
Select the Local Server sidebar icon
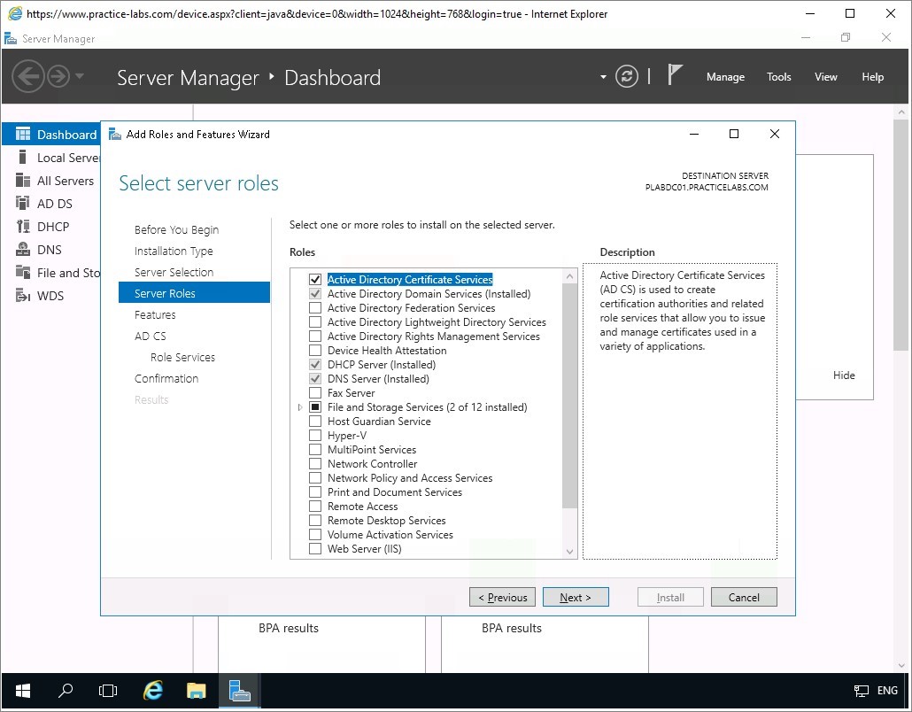point(23,157)
